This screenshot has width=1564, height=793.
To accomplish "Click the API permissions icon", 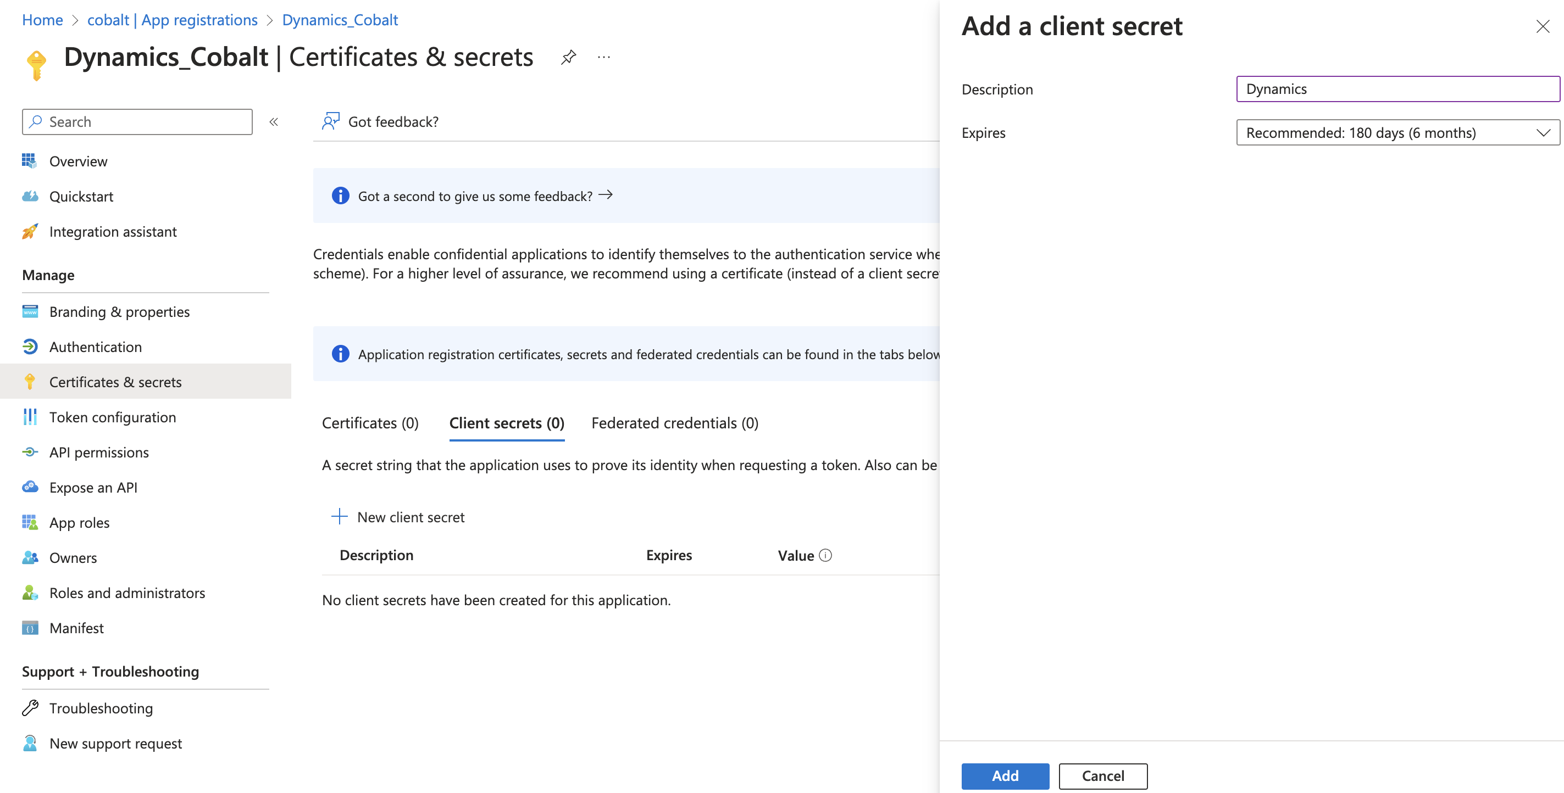I will pos(30,452).
